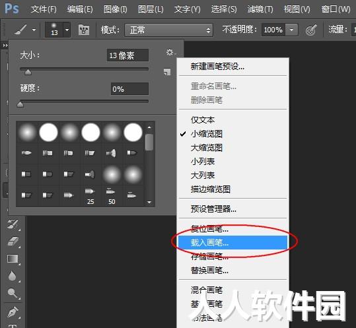
Task: Open the 选择(S) menu
Action: 224,9
